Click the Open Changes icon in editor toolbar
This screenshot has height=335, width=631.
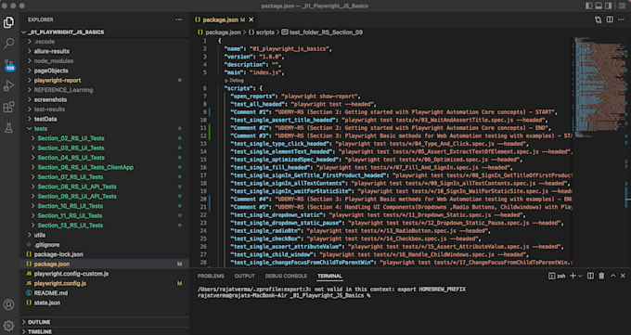[598, 19]
